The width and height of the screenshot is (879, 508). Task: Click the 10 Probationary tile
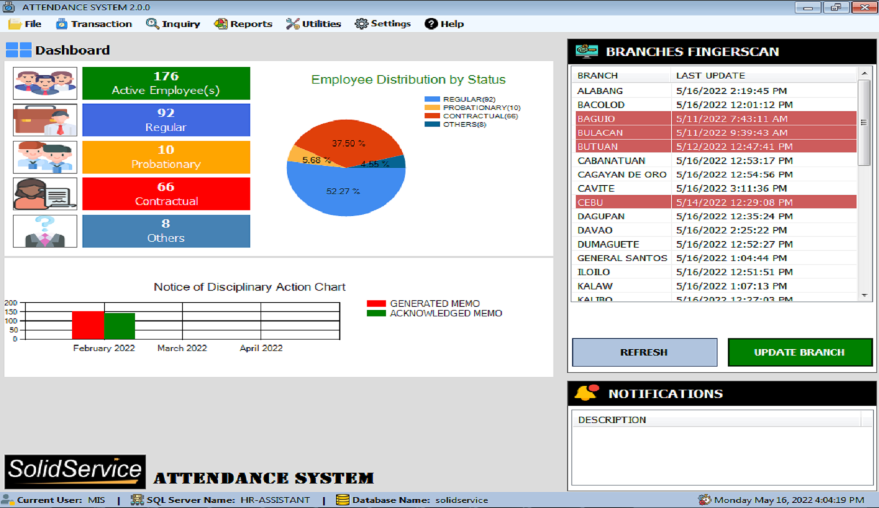click(166, 157)
